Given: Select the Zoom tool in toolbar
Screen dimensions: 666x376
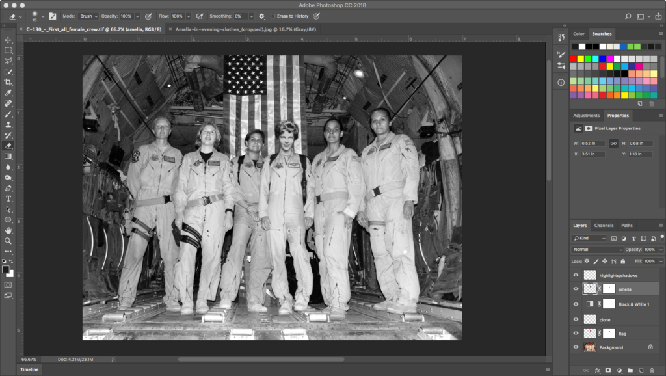Looking at the screenshot, I should pos(8,241).
